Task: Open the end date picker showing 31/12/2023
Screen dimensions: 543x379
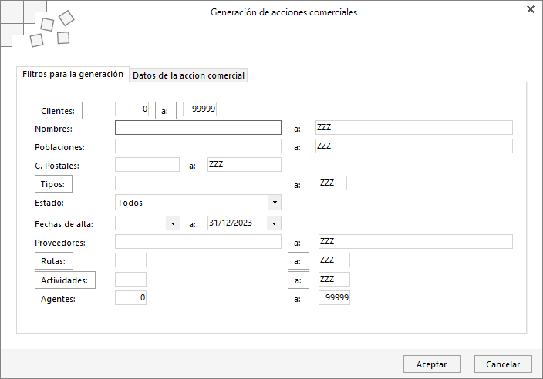Action: click(x=274, y=223)
